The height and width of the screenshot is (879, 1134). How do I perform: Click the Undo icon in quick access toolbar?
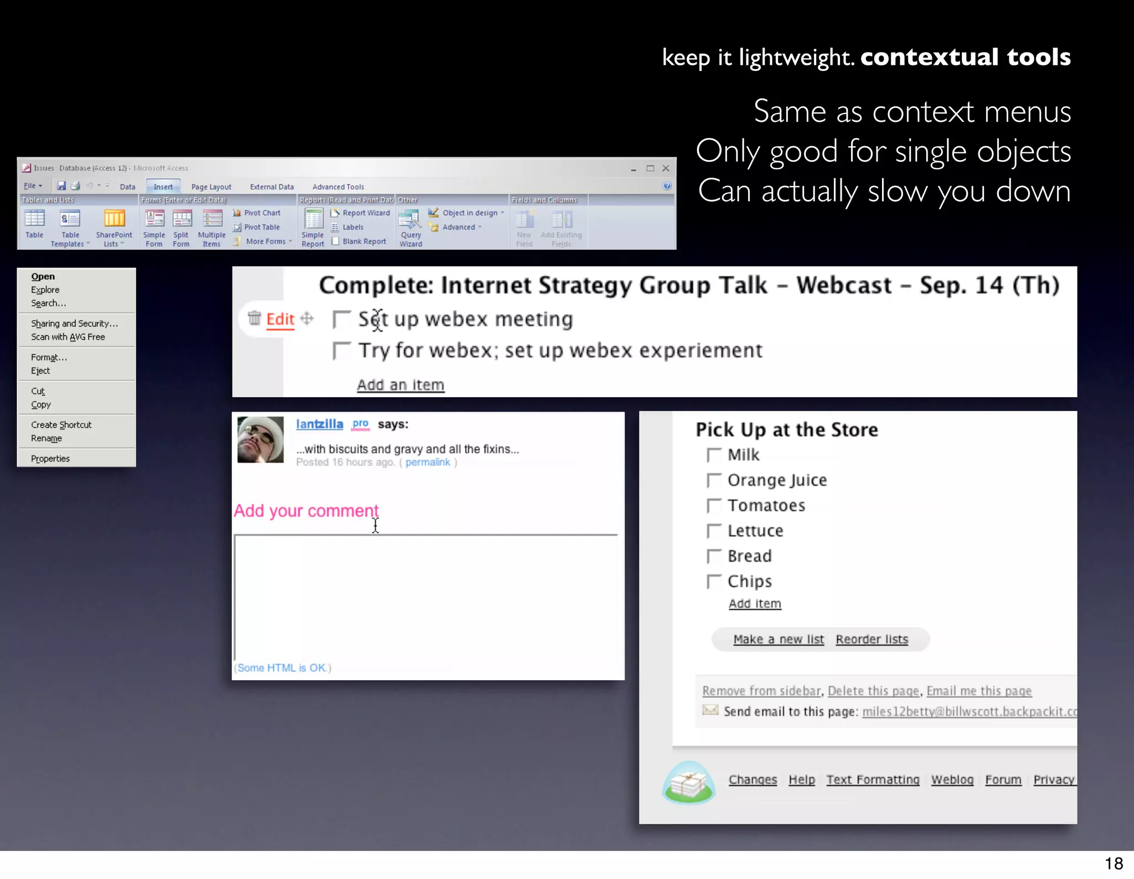coord(89,186)
